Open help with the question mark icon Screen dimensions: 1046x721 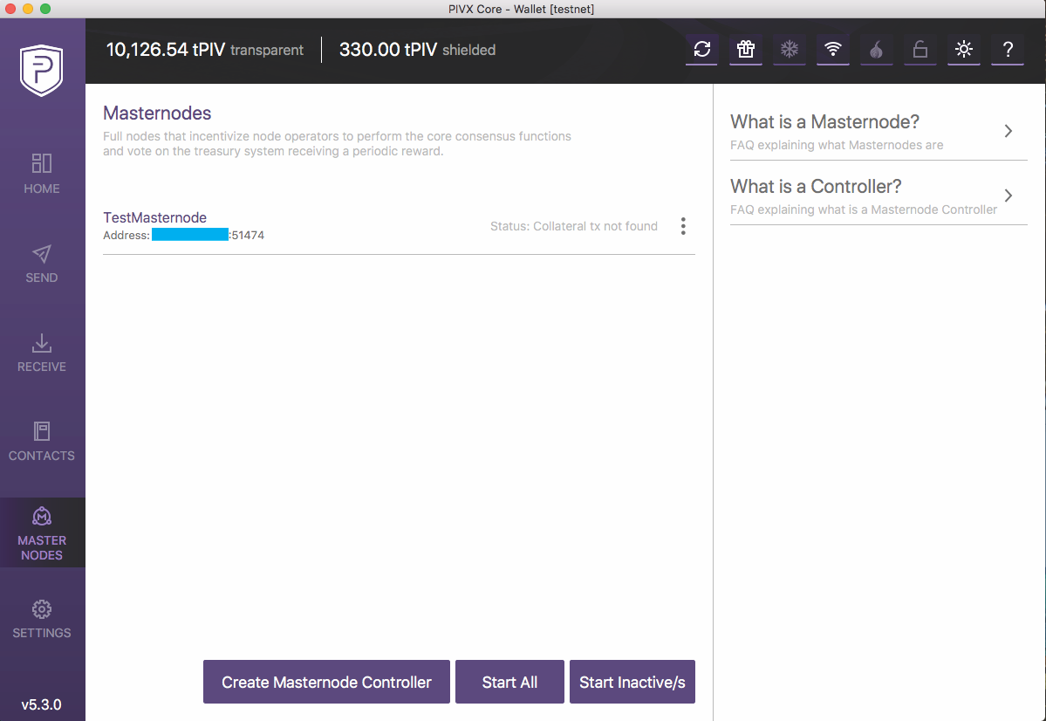coord(1008,50)
